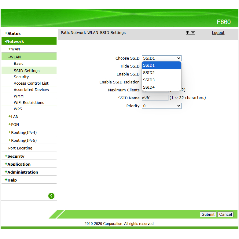
Task: Select SSID2 from the dropdown list
Action: [x=149, y=73]
